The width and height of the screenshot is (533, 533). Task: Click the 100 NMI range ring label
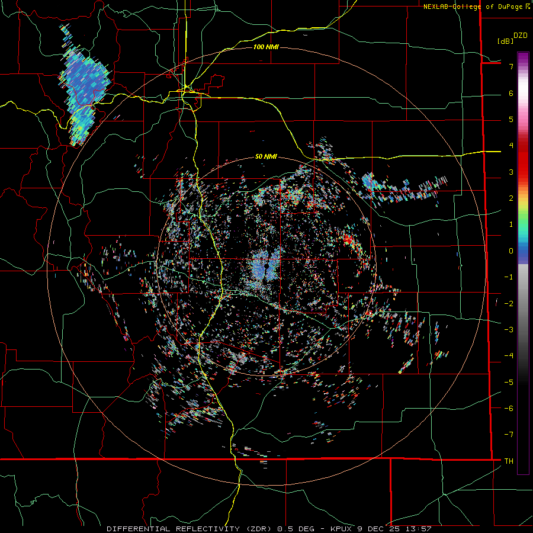266,47
